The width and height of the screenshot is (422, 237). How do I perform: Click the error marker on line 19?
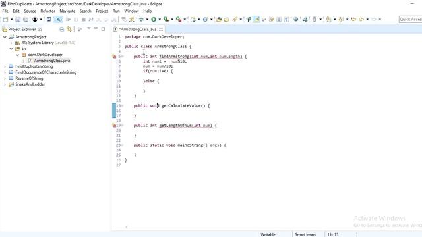pyautogui.click(x=114, y=126)
